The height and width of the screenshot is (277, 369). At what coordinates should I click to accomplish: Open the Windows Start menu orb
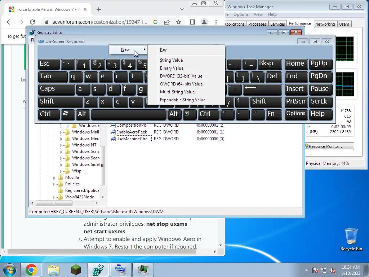(9, 270)
